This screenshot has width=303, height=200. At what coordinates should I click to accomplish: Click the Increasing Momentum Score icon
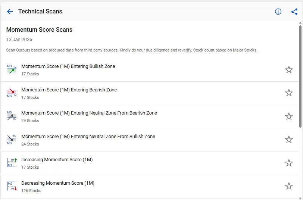pyautogui.click(x=12, y=163)
